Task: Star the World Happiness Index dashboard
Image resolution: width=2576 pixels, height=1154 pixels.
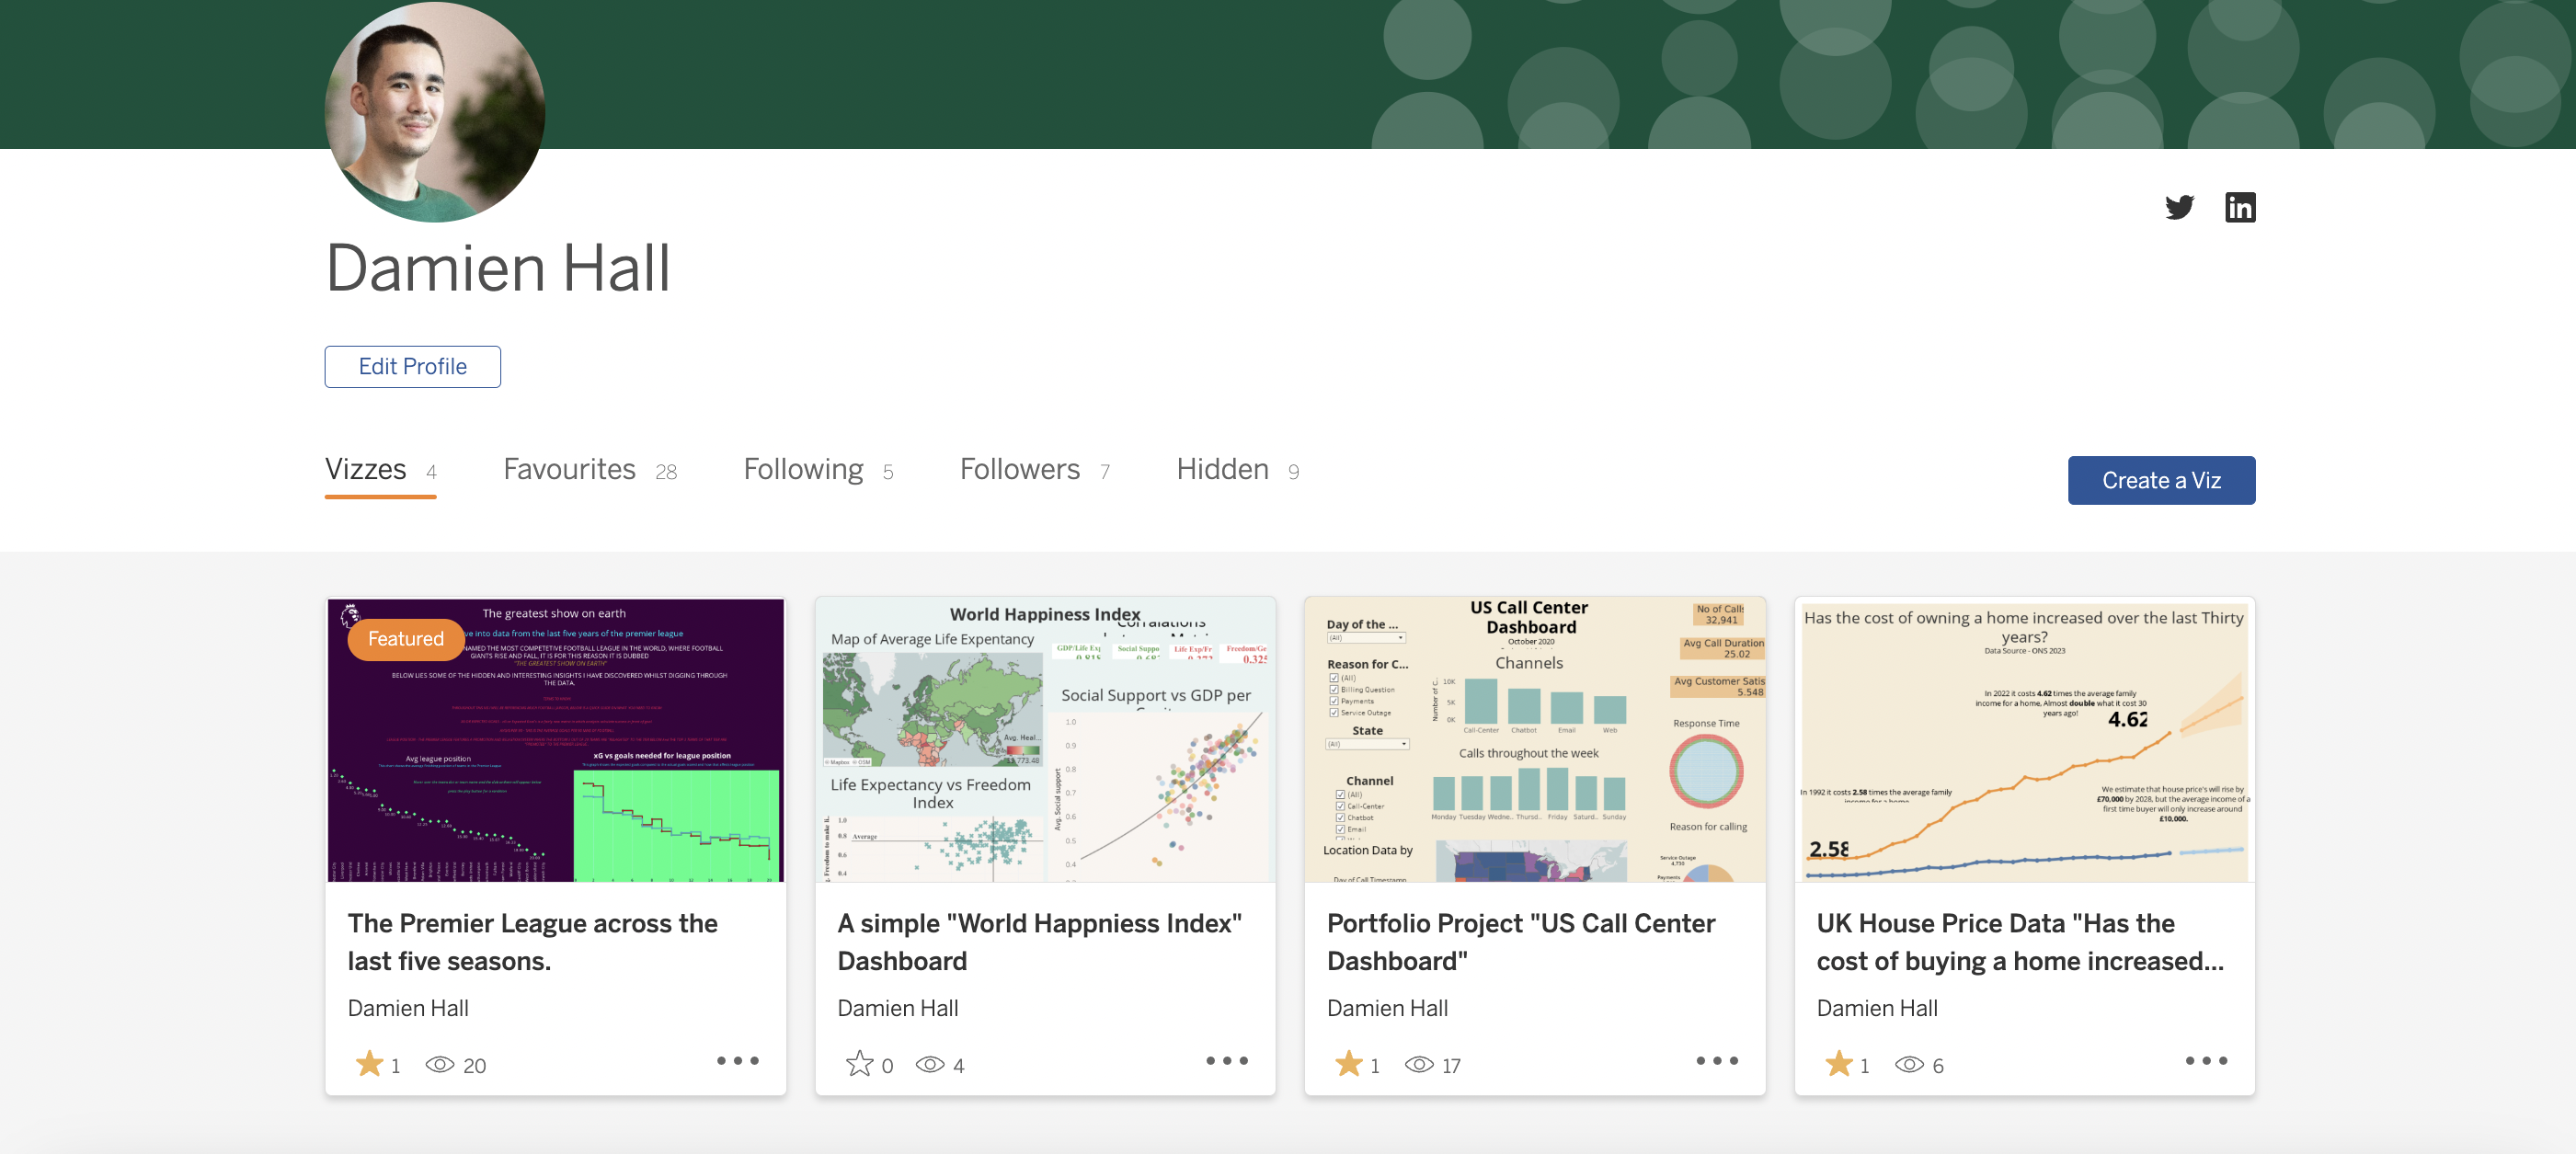Action: [x=859, y=1064]
